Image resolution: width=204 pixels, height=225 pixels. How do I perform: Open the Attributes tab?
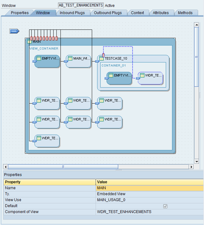[160, 13]
